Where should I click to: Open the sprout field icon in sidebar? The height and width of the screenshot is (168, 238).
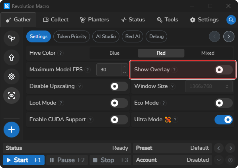click(x=12, y=38)
